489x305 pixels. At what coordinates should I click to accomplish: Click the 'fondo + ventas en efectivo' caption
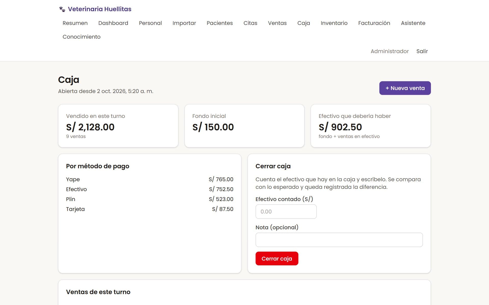click(x=349, y=136)
